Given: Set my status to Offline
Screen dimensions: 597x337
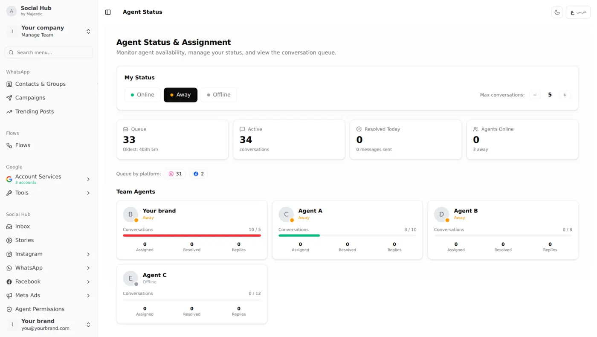Looking at the screenshot, I should [x=219, y=95].
